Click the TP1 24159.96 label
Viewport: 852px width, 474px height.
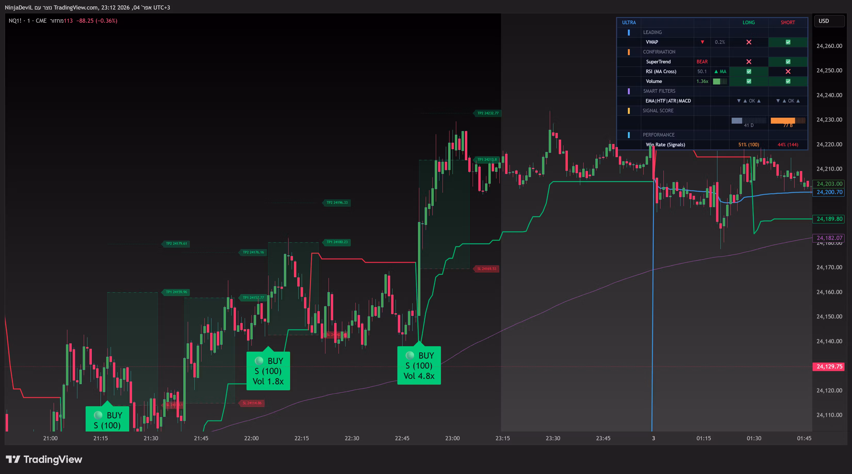(176, 292)
